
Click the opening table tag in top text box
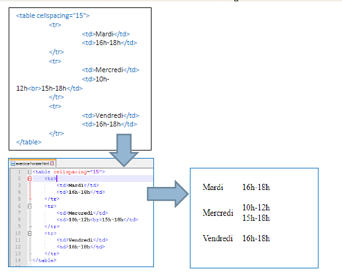53,15
